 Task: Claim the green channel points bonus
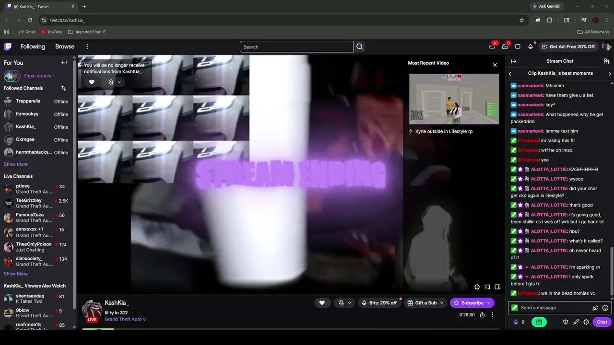pos(539,322)
